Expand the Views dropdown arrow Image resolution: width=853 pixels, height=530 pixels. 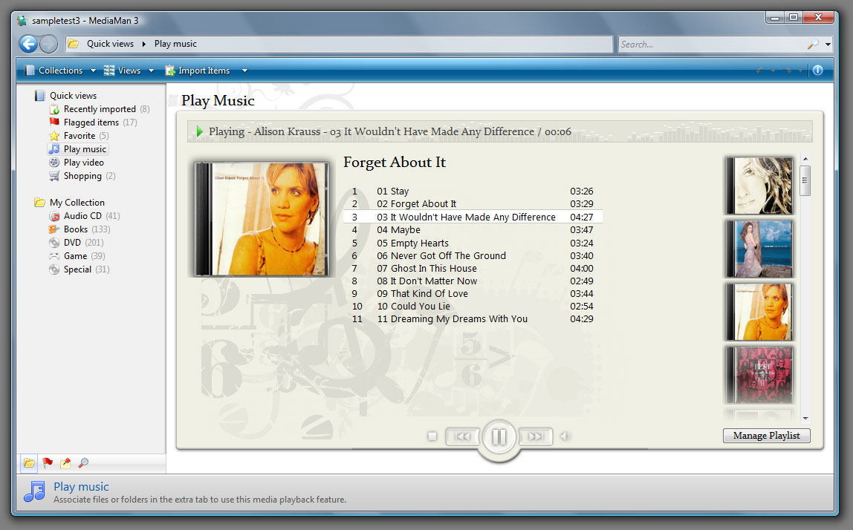pyautogui.click(x=152, y=71)
